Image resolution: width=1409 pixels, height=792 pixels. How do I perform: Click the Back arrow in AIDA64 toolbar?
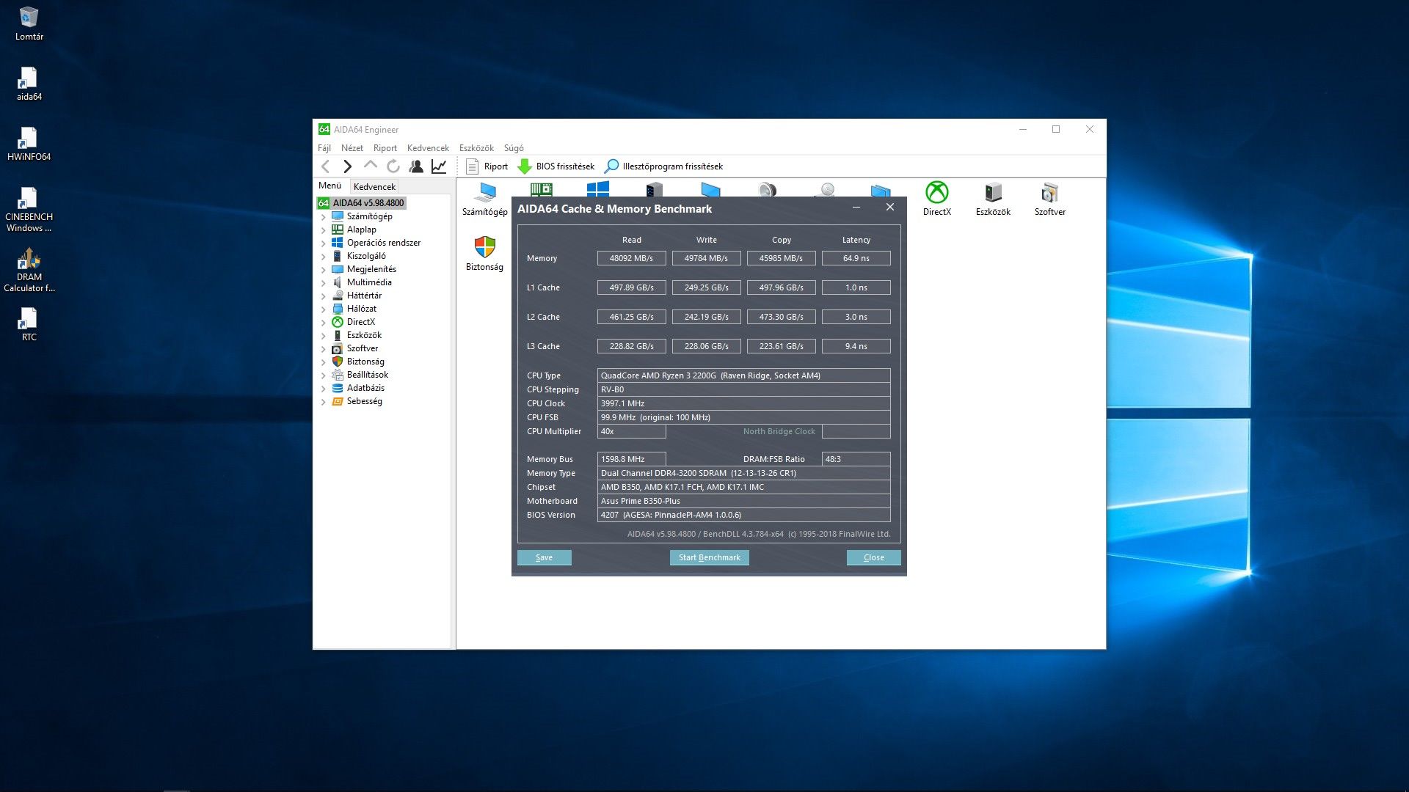pyautogui.click(x=326, y=166)
